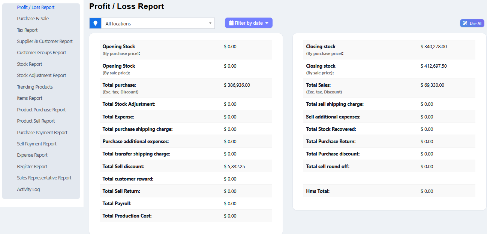This screenshot has height=234, width=487.
Task: Select Profit / Loss Report at the sidebar top
Action: click(x=36, y=7)
